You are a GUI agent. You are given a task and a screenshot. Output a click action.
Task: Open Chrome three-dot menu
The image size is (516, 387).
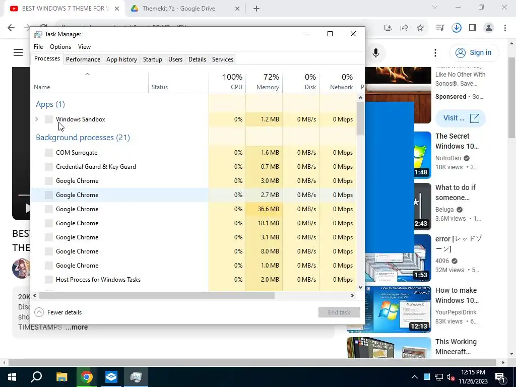click(505, 28)
